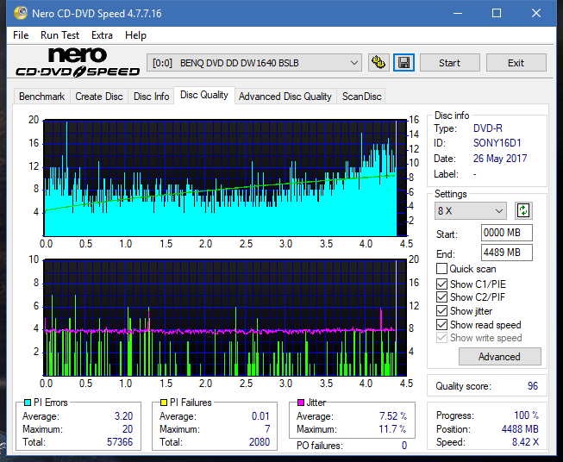Switch to the Create Disc tab
The height and width of the screenshot is (462, 563).
coord(99,97)
